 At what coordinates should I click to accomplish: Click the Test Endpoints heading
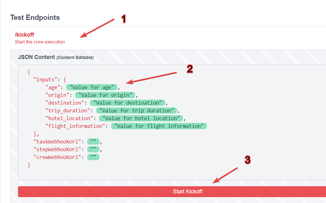(35, 17)
